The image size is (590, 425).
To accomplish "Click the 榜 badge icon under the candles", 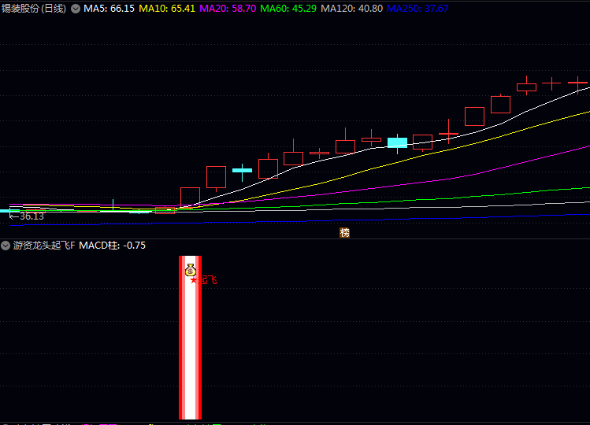I will coord(345,233).
